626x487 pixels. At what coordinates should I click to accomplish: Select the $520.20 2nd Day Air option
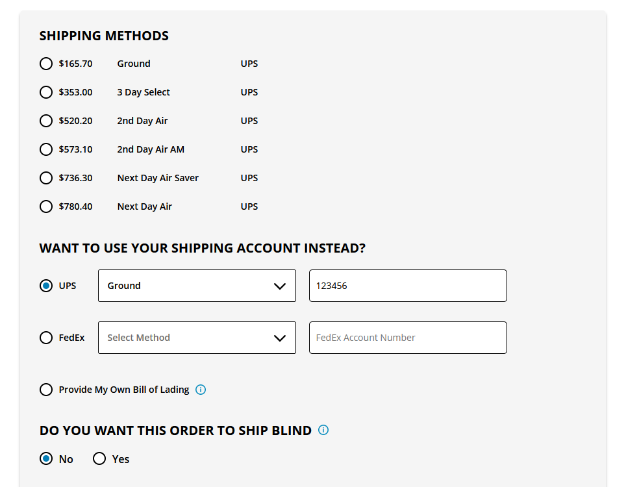point(46,121)
